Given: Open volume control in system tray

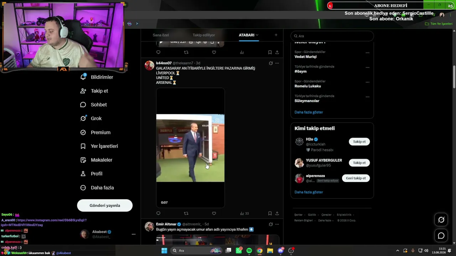Looking at the screenshot, I should click(x=426, y=251).
